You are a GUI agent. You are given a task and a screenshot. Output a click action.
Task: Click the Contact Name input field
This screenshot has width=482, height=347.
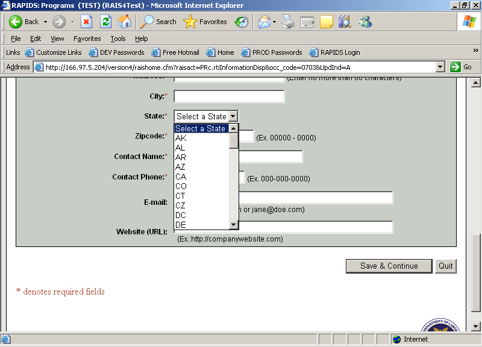tap(270, 157)
